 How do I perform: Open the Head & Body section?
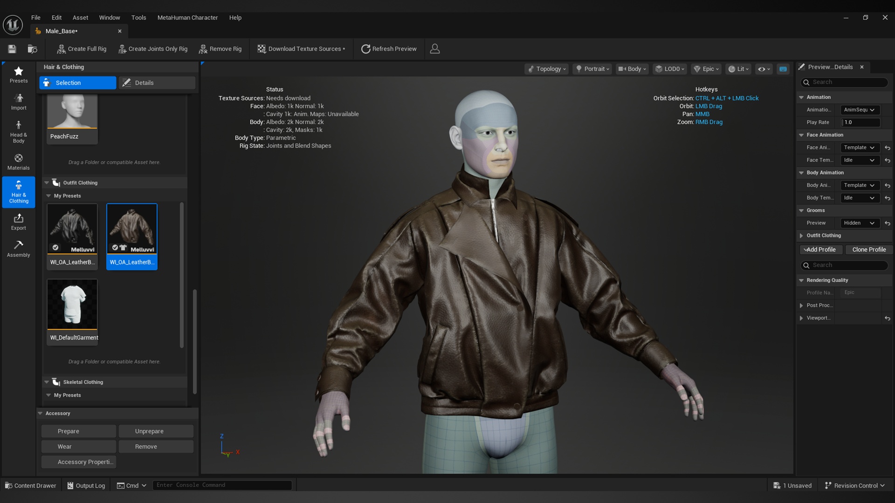pyautogui.click(x=19, y=132)
